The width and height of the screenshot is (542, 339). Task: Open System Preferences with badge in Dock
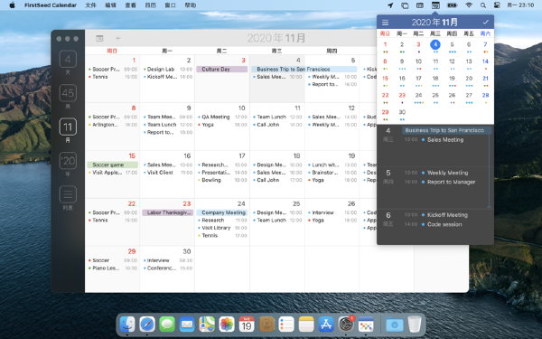(x=346, y=325)
